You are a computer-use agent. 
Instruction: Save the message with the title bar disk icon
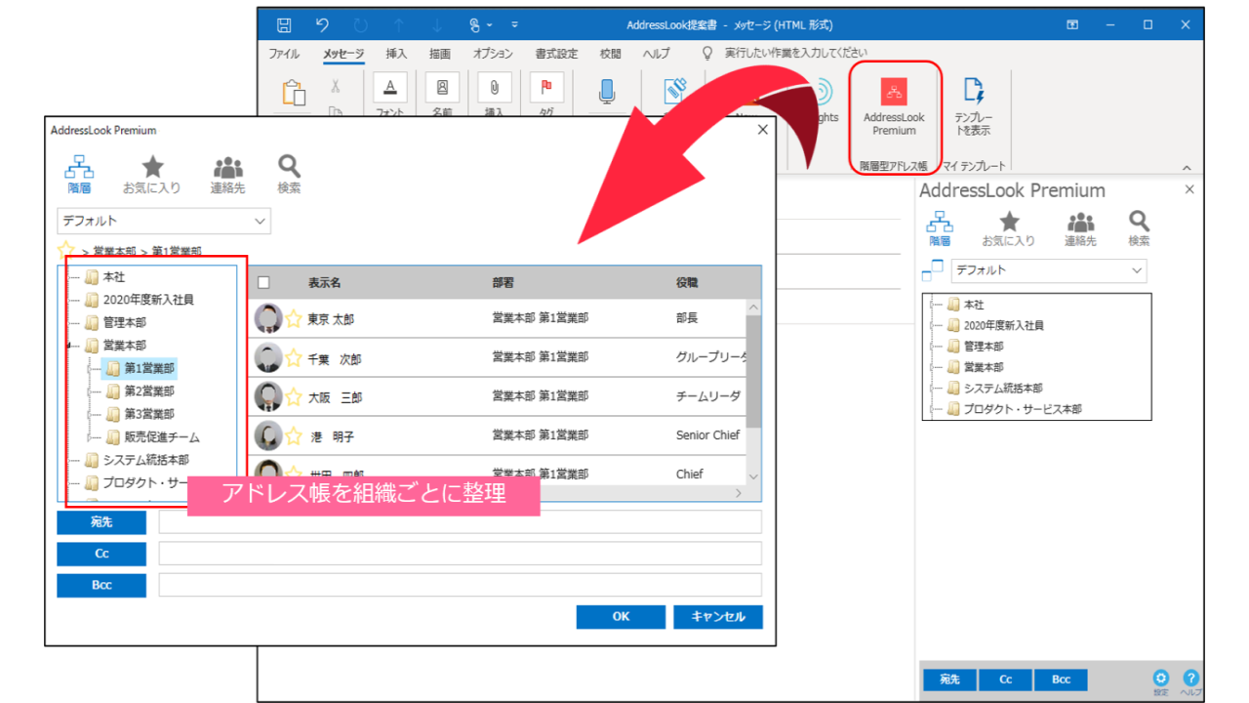click(284, 24)
